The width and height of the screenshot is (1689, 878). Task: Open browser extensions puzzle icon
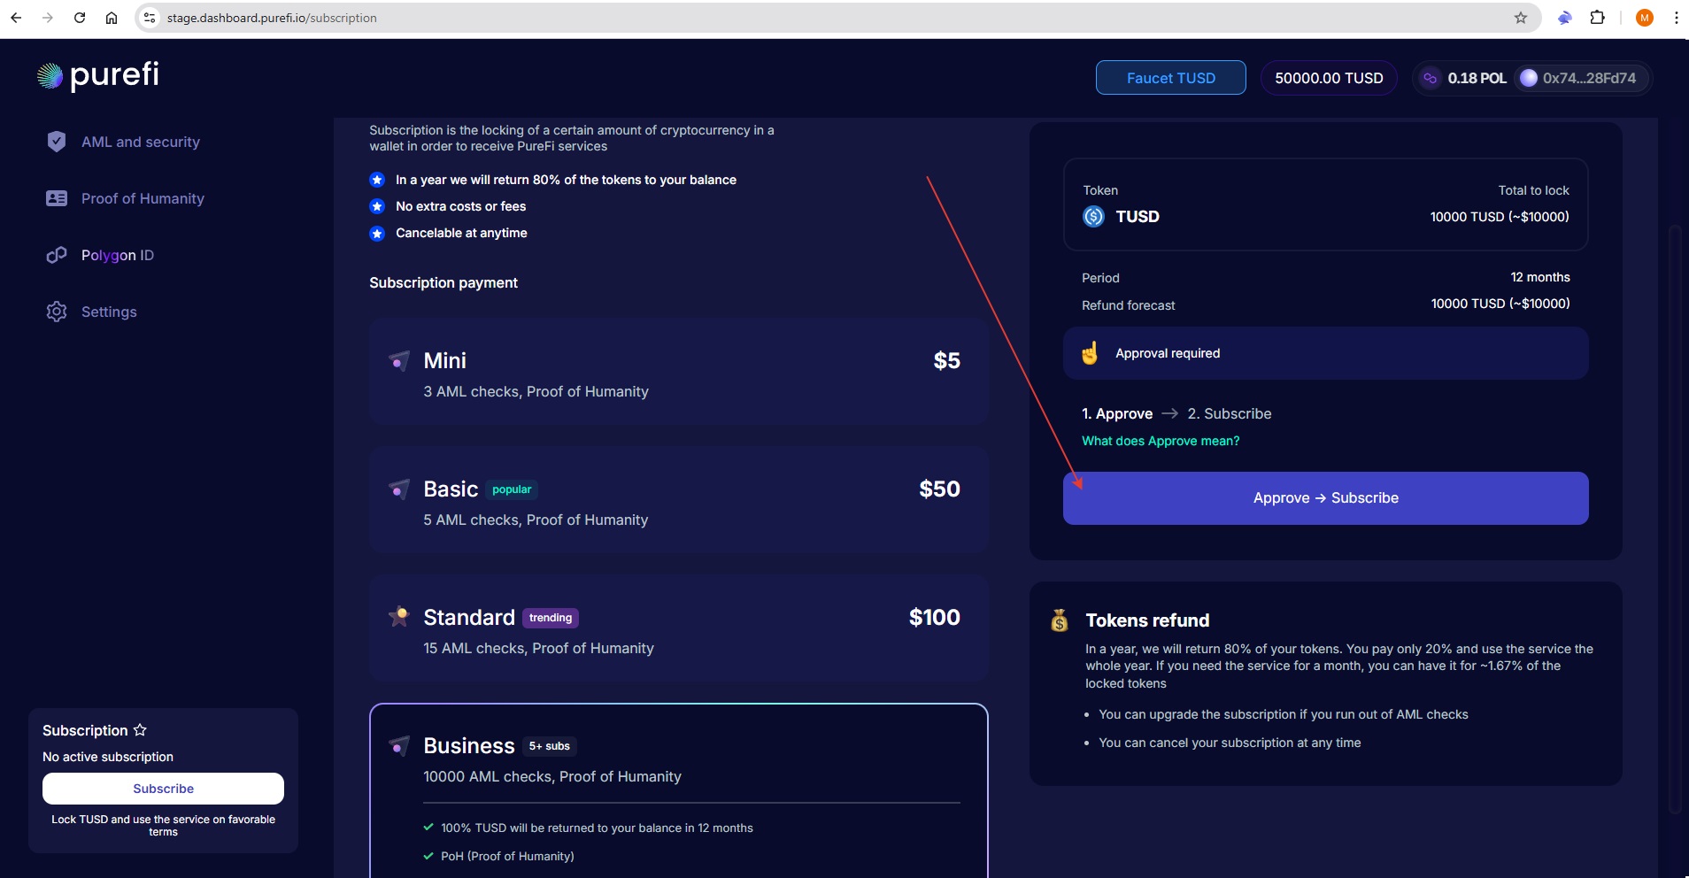(x=1597, y=18)
